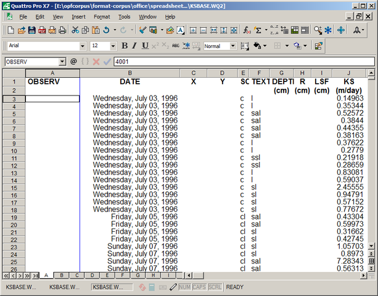Click the Publish to PDF icon

pyautogui.click(x=42, y=30)
